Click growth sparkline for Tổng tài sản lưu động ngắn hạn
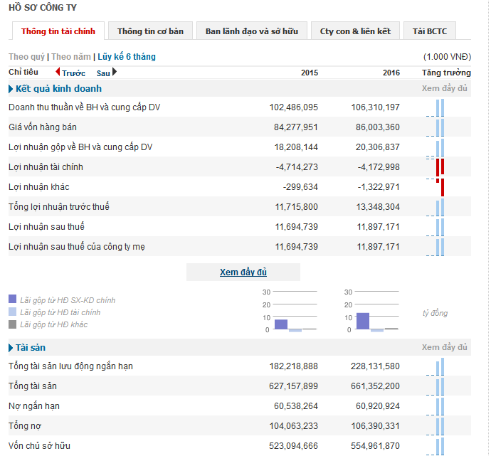The height and width of the screenshot is (456, 491). 435,366
